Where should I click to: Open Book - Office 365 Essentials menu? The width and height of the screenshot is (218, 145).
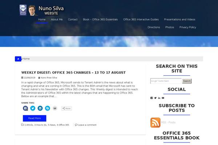click(x=100, y=20)
